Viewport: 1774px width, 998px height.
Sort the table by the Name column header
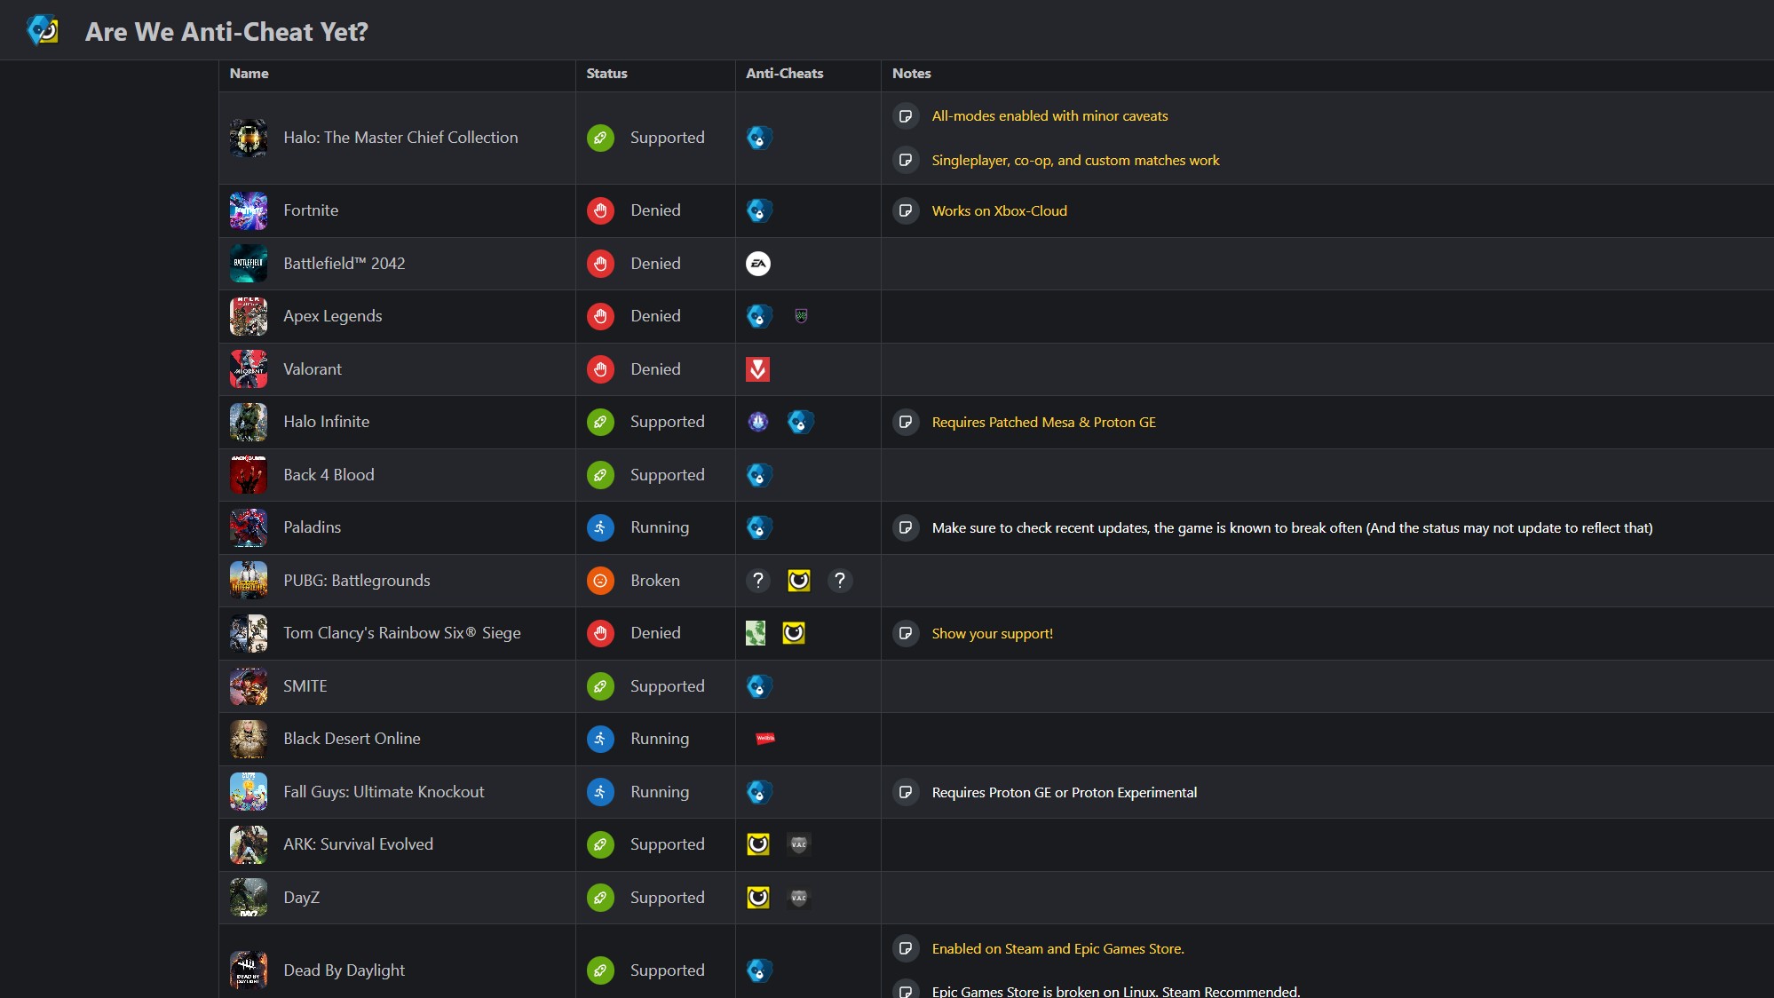[x=249, y=74]
